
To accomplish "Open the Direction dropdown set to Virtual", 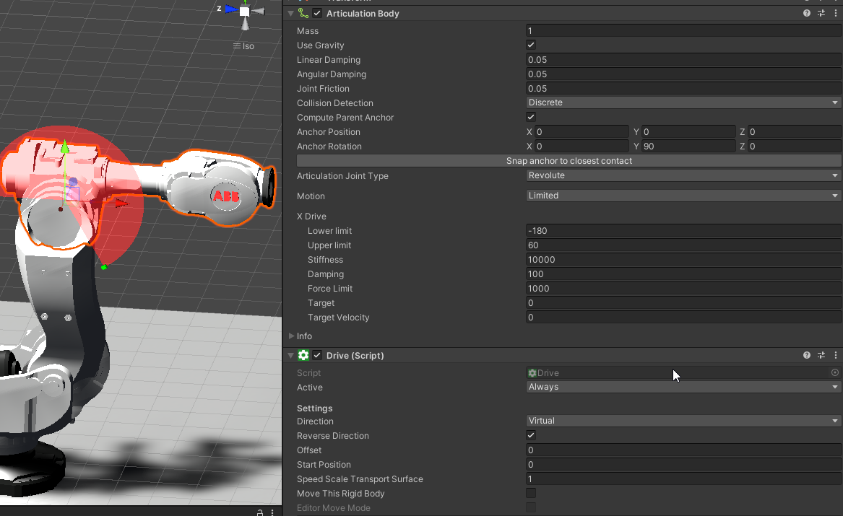I will (683, 421).
